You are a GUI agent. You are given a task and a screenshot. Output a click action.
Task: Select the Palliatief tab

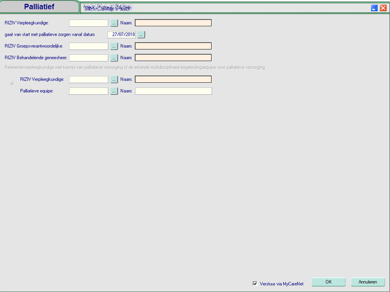[39, 7]
